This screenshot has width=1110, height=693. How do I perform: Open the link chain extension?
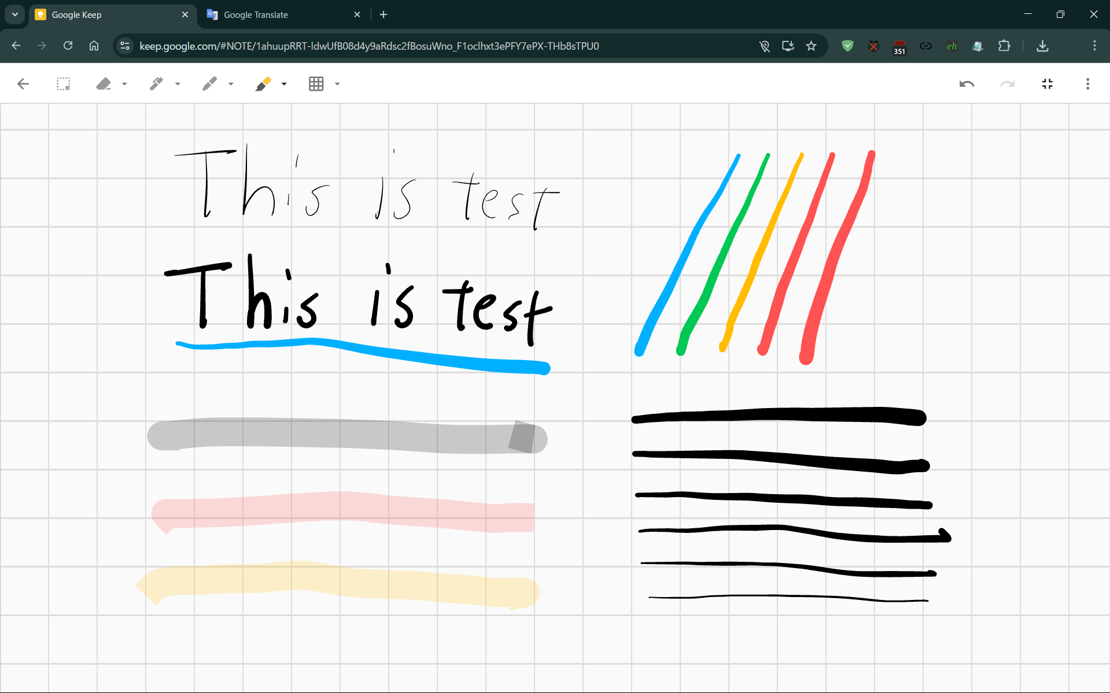click(x=925, y=46)
